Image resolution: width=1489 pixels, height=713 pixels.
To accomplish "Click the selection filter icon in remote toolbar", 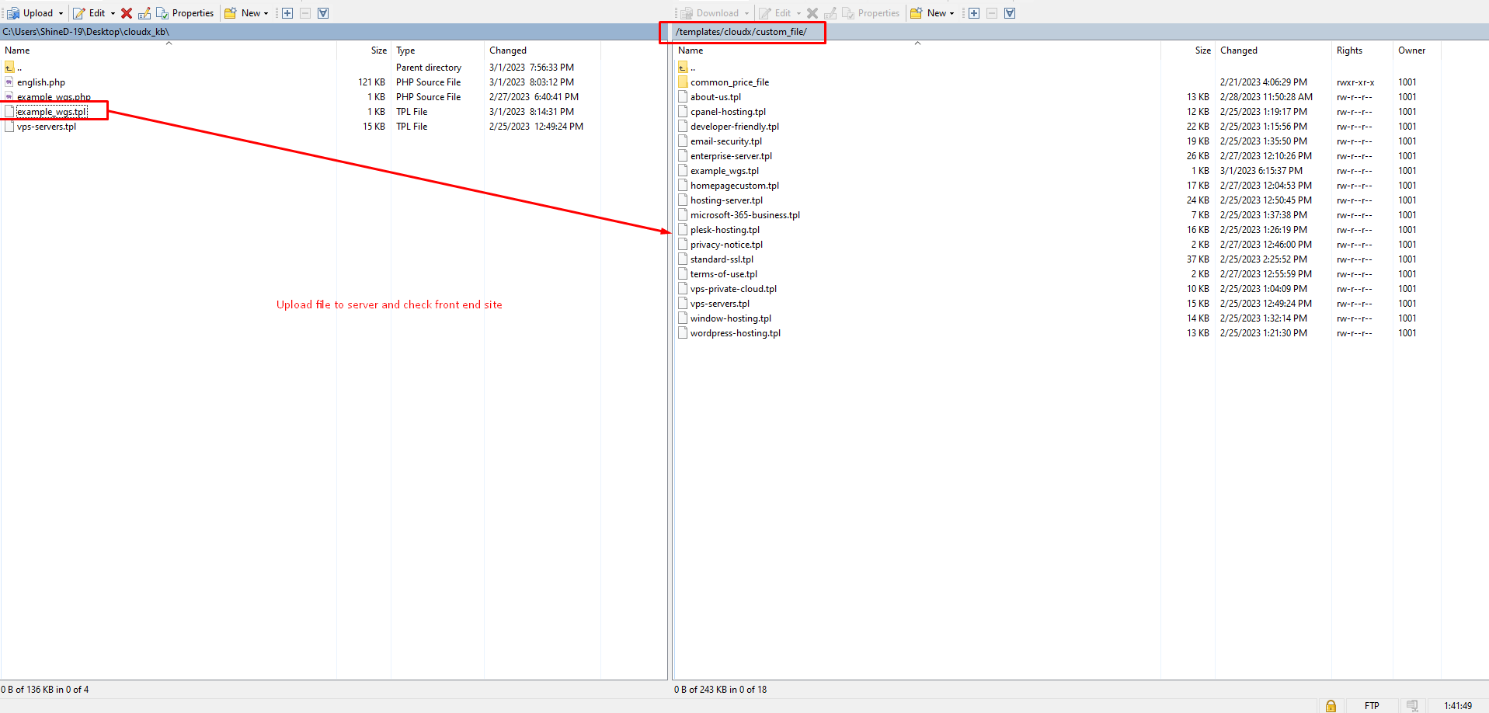I will (1010, 13).
